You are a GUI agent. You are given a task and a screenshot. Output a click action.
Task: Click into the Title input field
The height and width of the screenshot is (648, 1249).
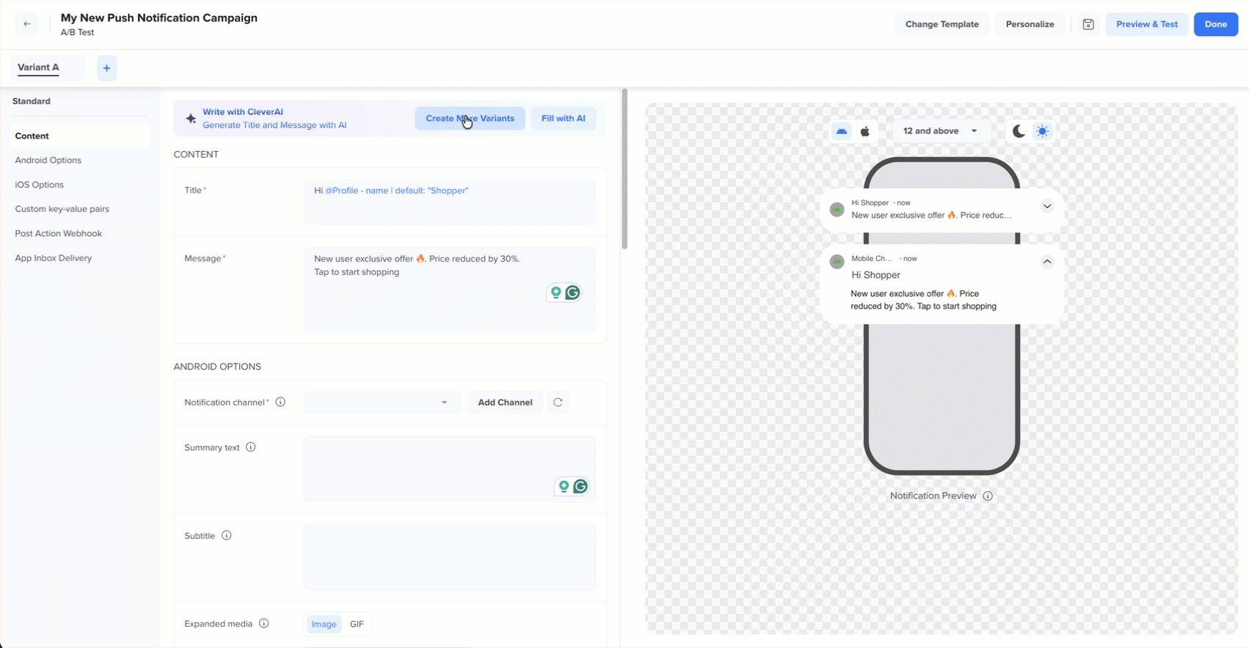[x=449, y=202]
